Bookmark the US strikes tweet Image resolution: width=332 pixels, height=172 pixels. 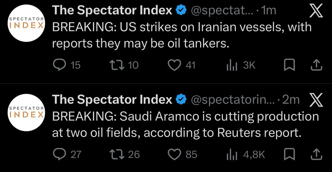coord(289,65)
